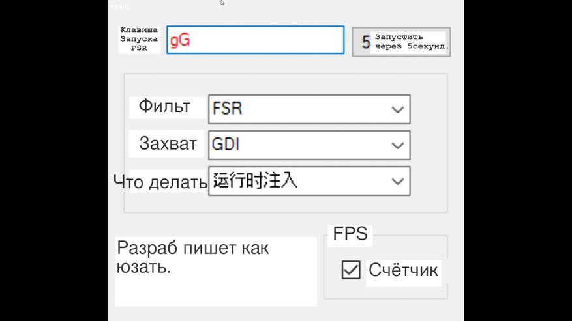The height and width of the screenshot is (321, 572).
Task: Open the Захват combo box showing GDI
Action: tap(309, 145)
